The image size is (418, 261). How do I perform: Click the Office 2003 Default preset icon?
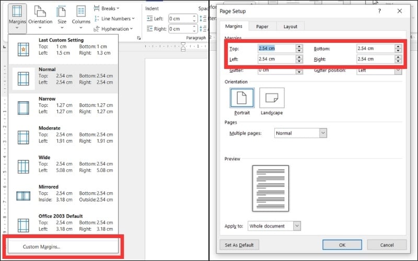coord(24,226)
